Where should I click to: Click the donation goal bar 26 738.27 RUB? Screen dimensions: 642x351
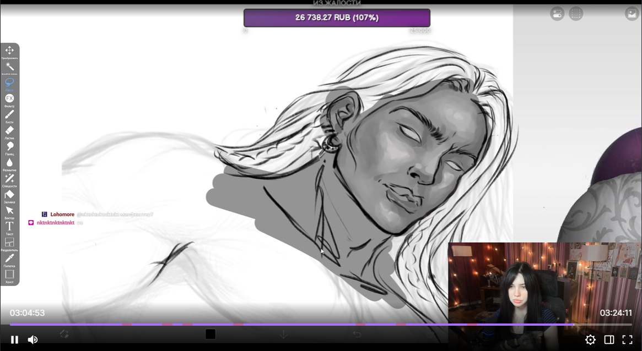337,18
